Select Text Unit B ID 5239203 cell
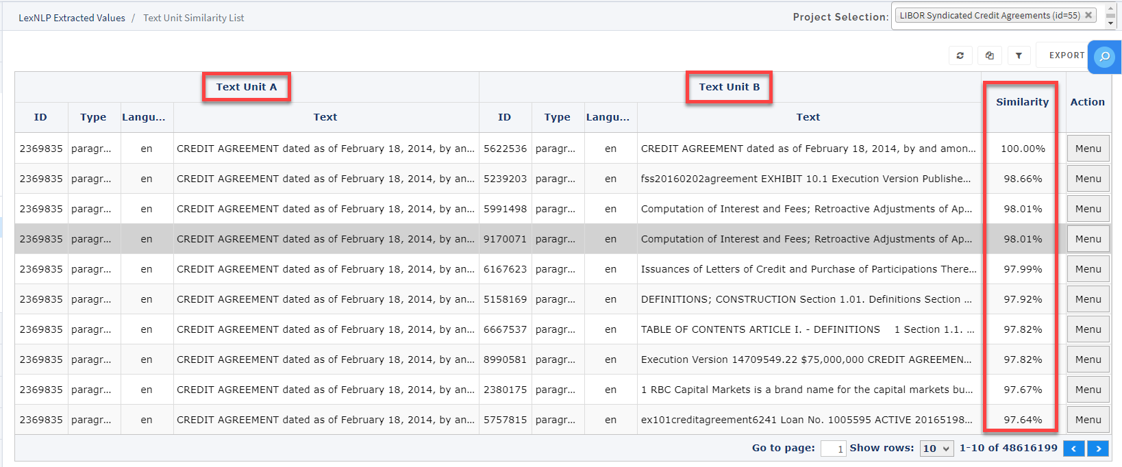The height and width of the screenshot is (467, 1122). [x=505, y=179]
